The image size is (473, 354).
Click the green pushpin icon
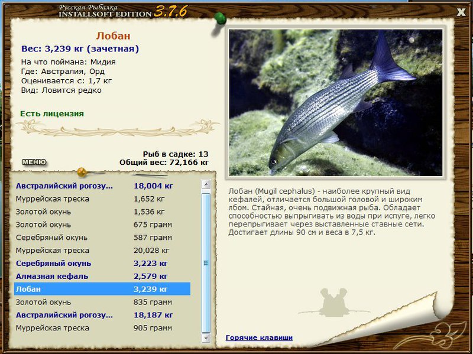[x=220, y=19]
